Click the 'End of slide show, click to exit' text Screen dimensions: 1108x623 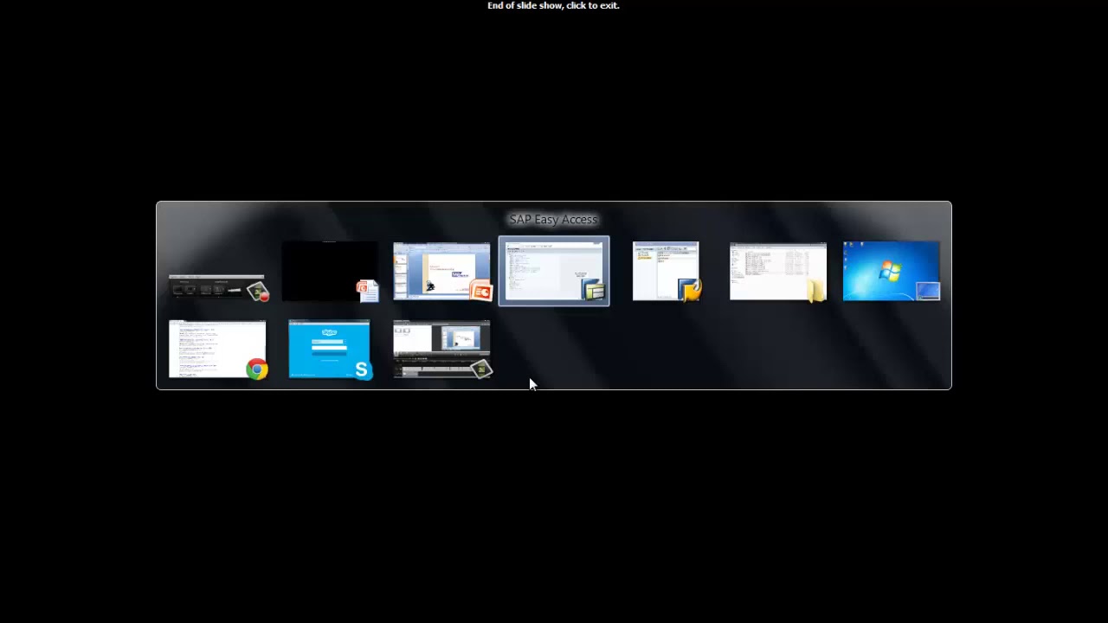[553, 5]
